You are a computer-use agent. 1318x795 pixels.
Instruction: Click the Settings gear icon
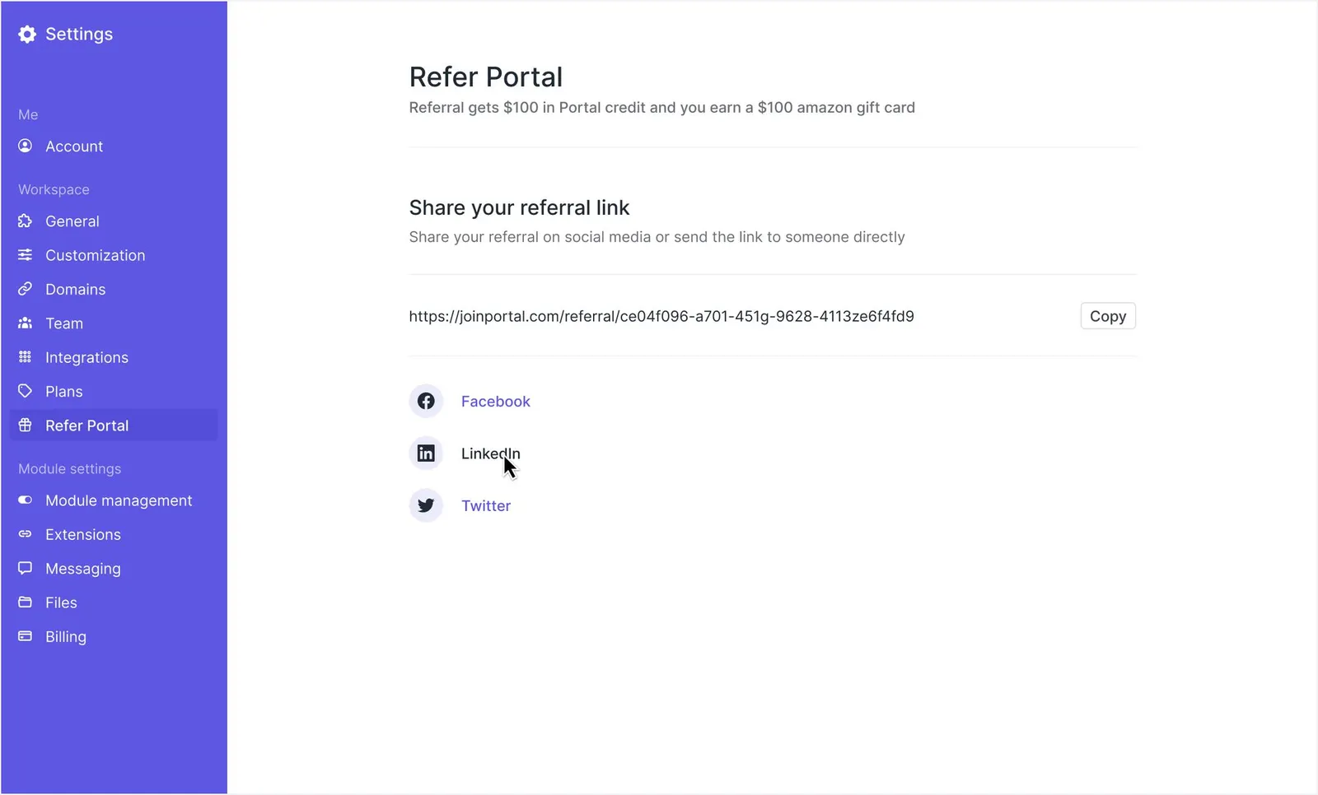pyautogui.click(x=27, y=34)
